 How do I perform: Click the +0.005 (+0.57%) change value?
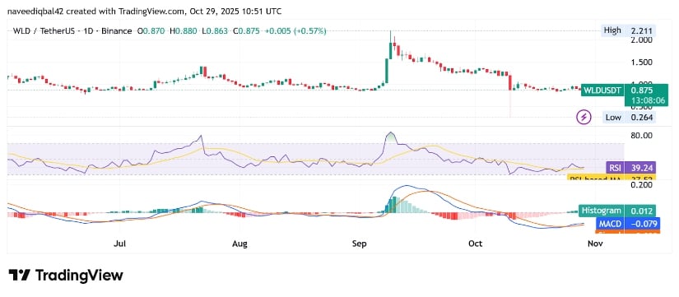coord(295,31)
